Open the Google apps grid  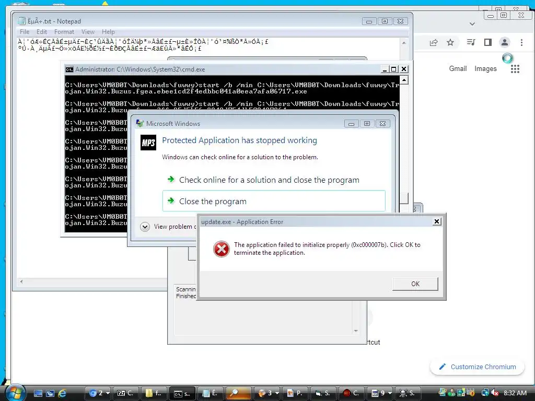515,69
